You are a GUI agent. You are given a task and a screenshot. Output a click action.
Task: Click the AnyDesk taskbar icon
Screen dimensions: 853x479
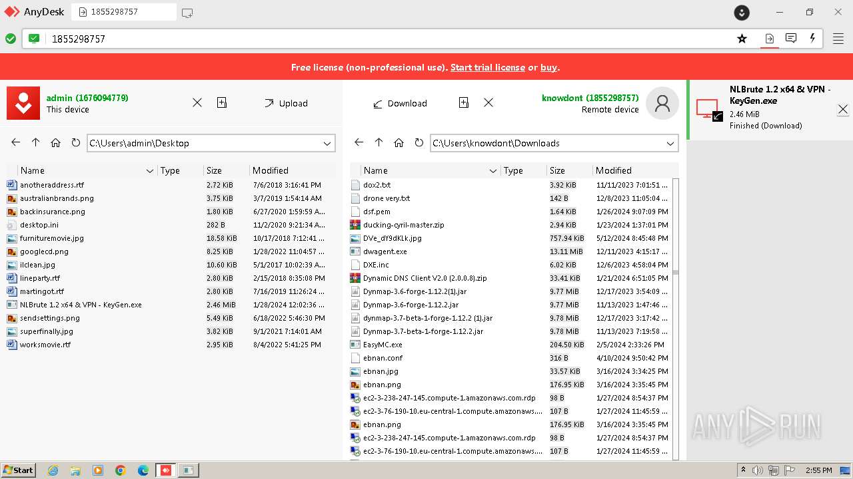(165, 470)
